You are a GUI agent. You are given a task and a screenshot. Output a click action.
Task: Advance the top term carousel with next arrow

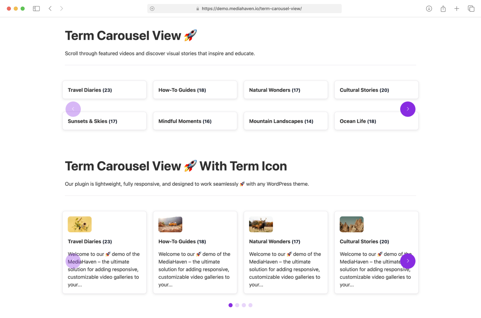(x=408, y=109)
